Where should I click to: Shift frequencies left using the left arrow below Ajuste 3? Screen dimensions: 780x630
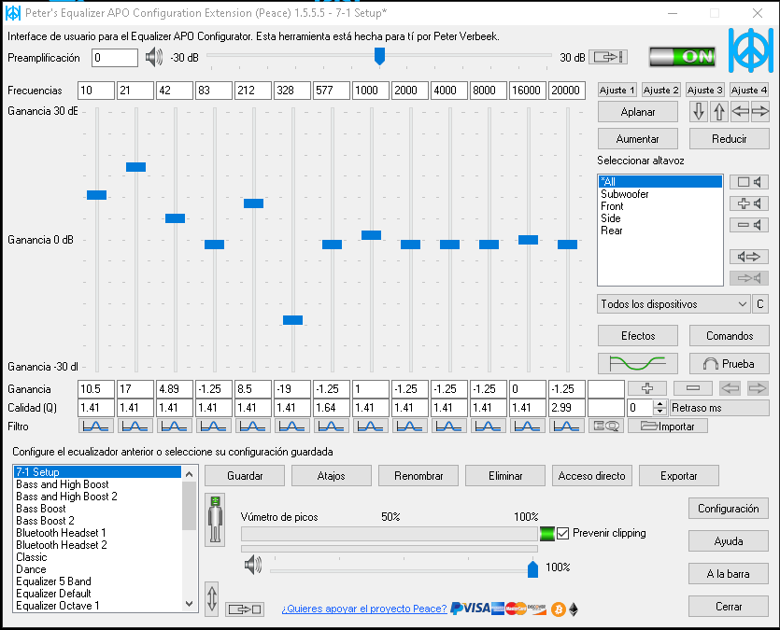pyautogui.click(x=740, y=112)
